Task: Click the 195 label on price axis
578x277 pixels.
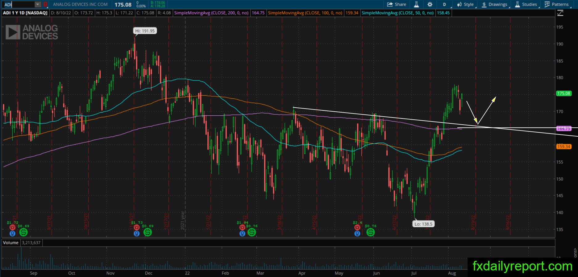Action: click(559, 27)
